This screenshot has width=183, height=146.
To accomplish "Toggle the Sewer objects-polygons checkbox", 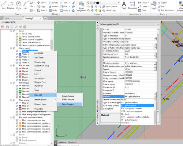I will click(x=17, y=39).
